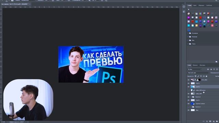
Task: Switch to the Цвет panel tab
Action: tap(195, 5)
